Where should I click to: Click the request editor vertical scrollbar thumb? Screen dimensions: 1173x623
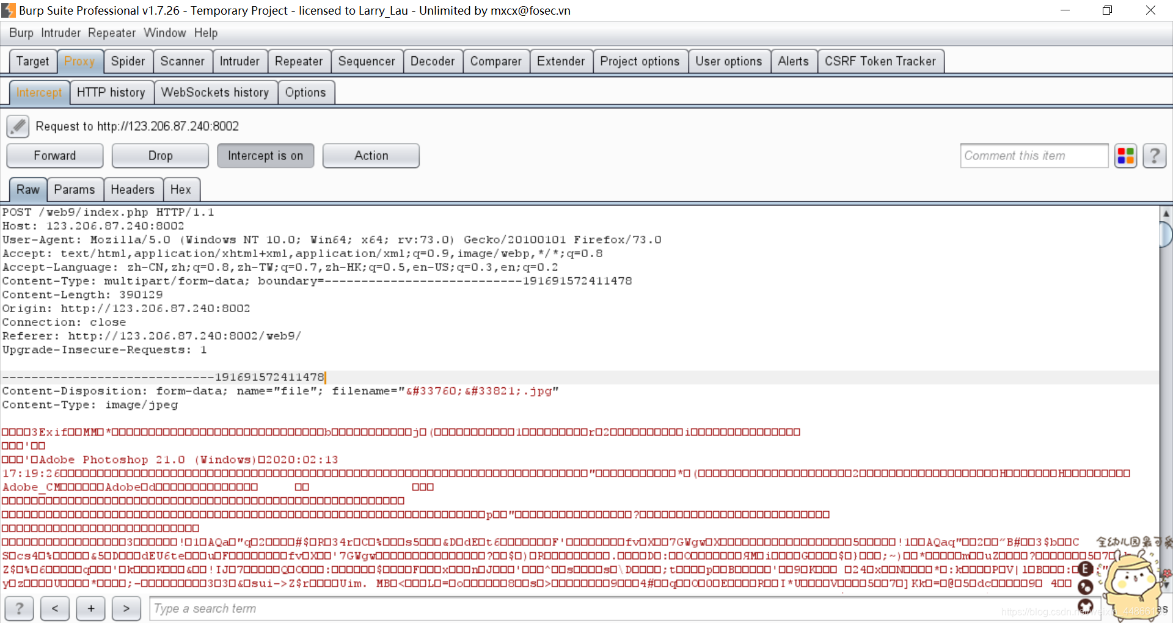tap(1166, 235)
